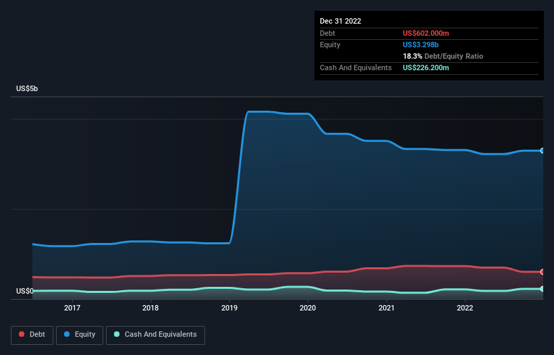This screenshot has height=355, width=554.
Task: Click the Equity label in tooltip
Action: pyautogui.click(x=330, y=45)
